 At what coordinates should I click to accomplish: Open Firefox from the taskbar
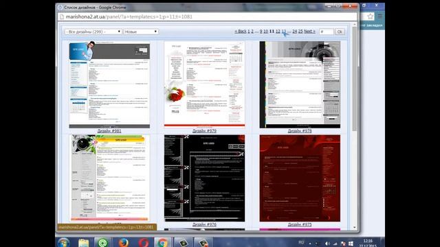pyautogui.click(x=123, y=242)
